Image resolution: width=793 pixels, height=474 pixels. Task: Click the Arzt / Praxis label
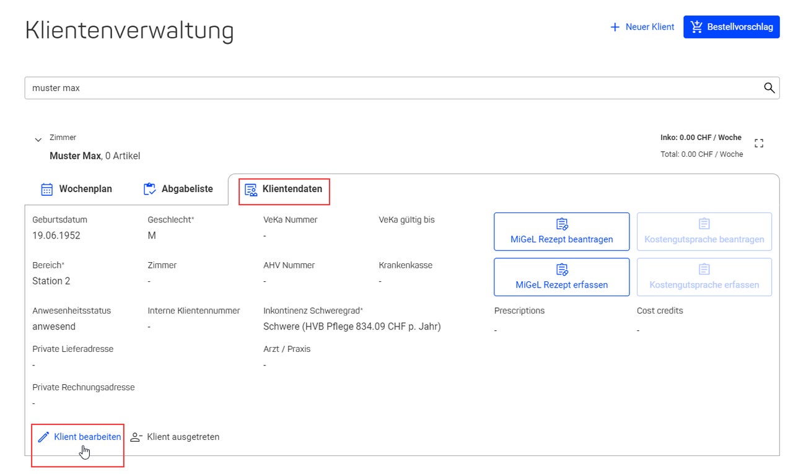(x=287, y=349)
